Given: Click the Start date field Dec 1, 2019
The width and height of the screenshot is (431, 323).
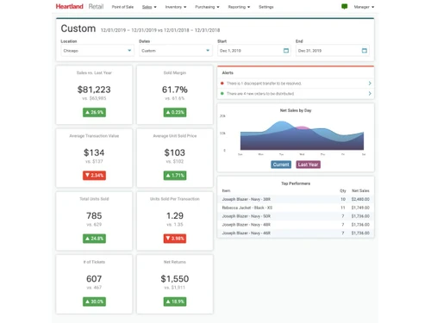Looking at the screenshot, I should point(254,51).
